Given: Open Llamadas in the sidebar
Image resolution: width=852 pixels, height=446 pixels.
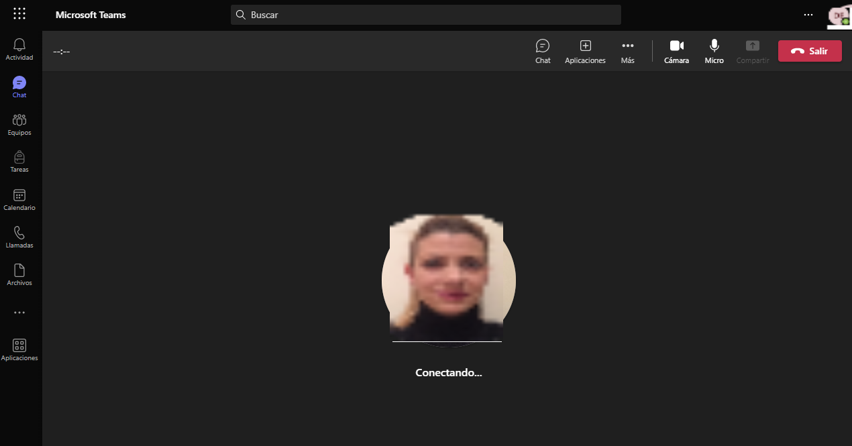Looking at the screenshot, I should click(x=19, y=237).
